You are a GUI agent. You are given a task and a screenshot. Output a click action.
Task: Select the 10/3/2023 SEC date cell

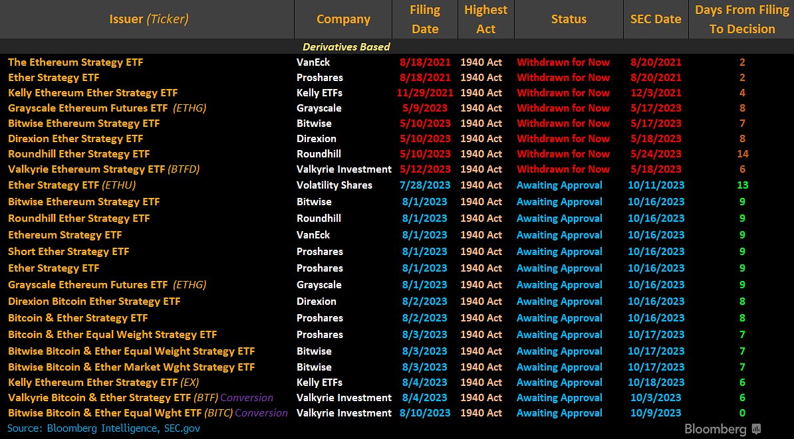click(x=656, y=398)
